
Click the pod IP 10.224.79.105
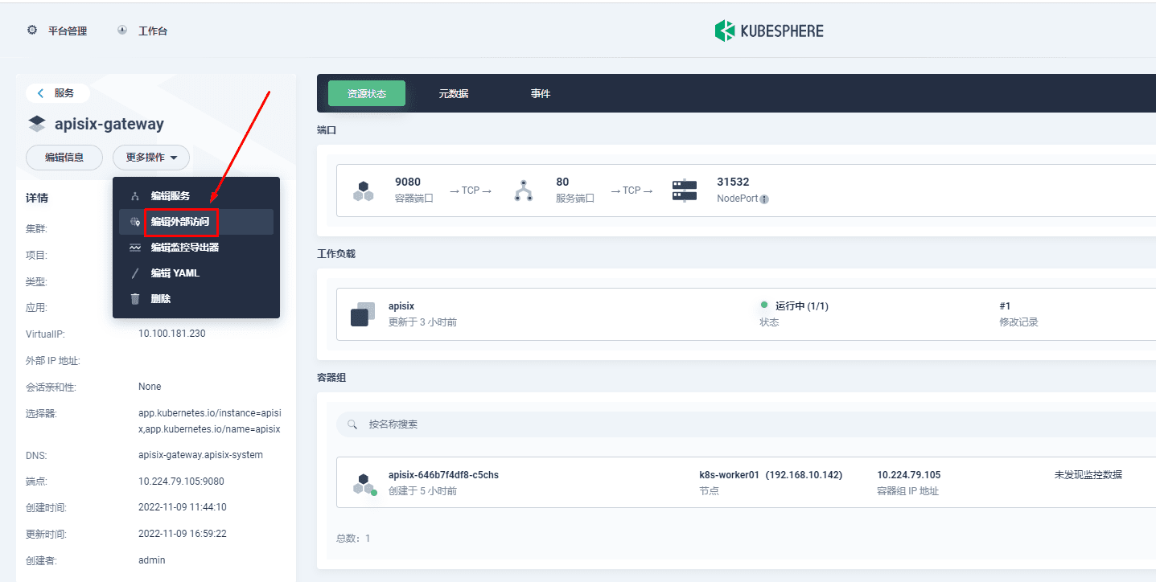pos(909,475)
